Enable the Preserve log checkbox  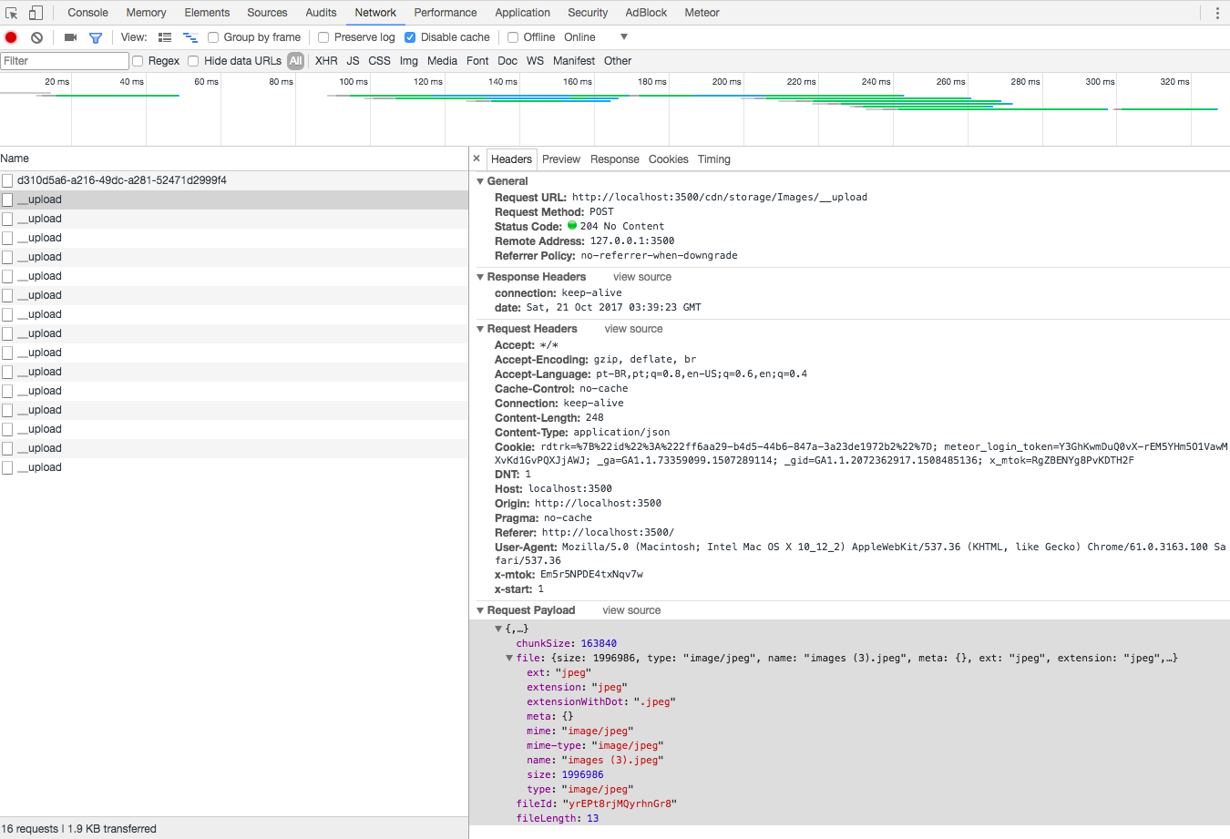tap(323, 36)
